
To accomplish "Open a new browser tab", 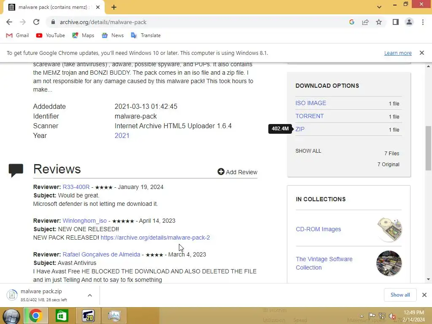I will 114,7.
